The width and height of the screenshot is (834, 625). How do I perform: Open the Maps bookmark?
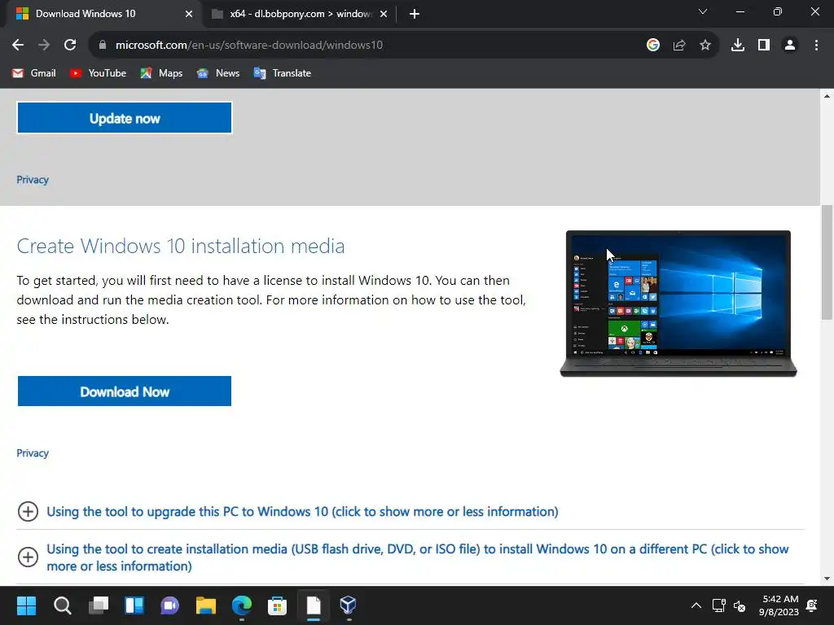[161, 73]
